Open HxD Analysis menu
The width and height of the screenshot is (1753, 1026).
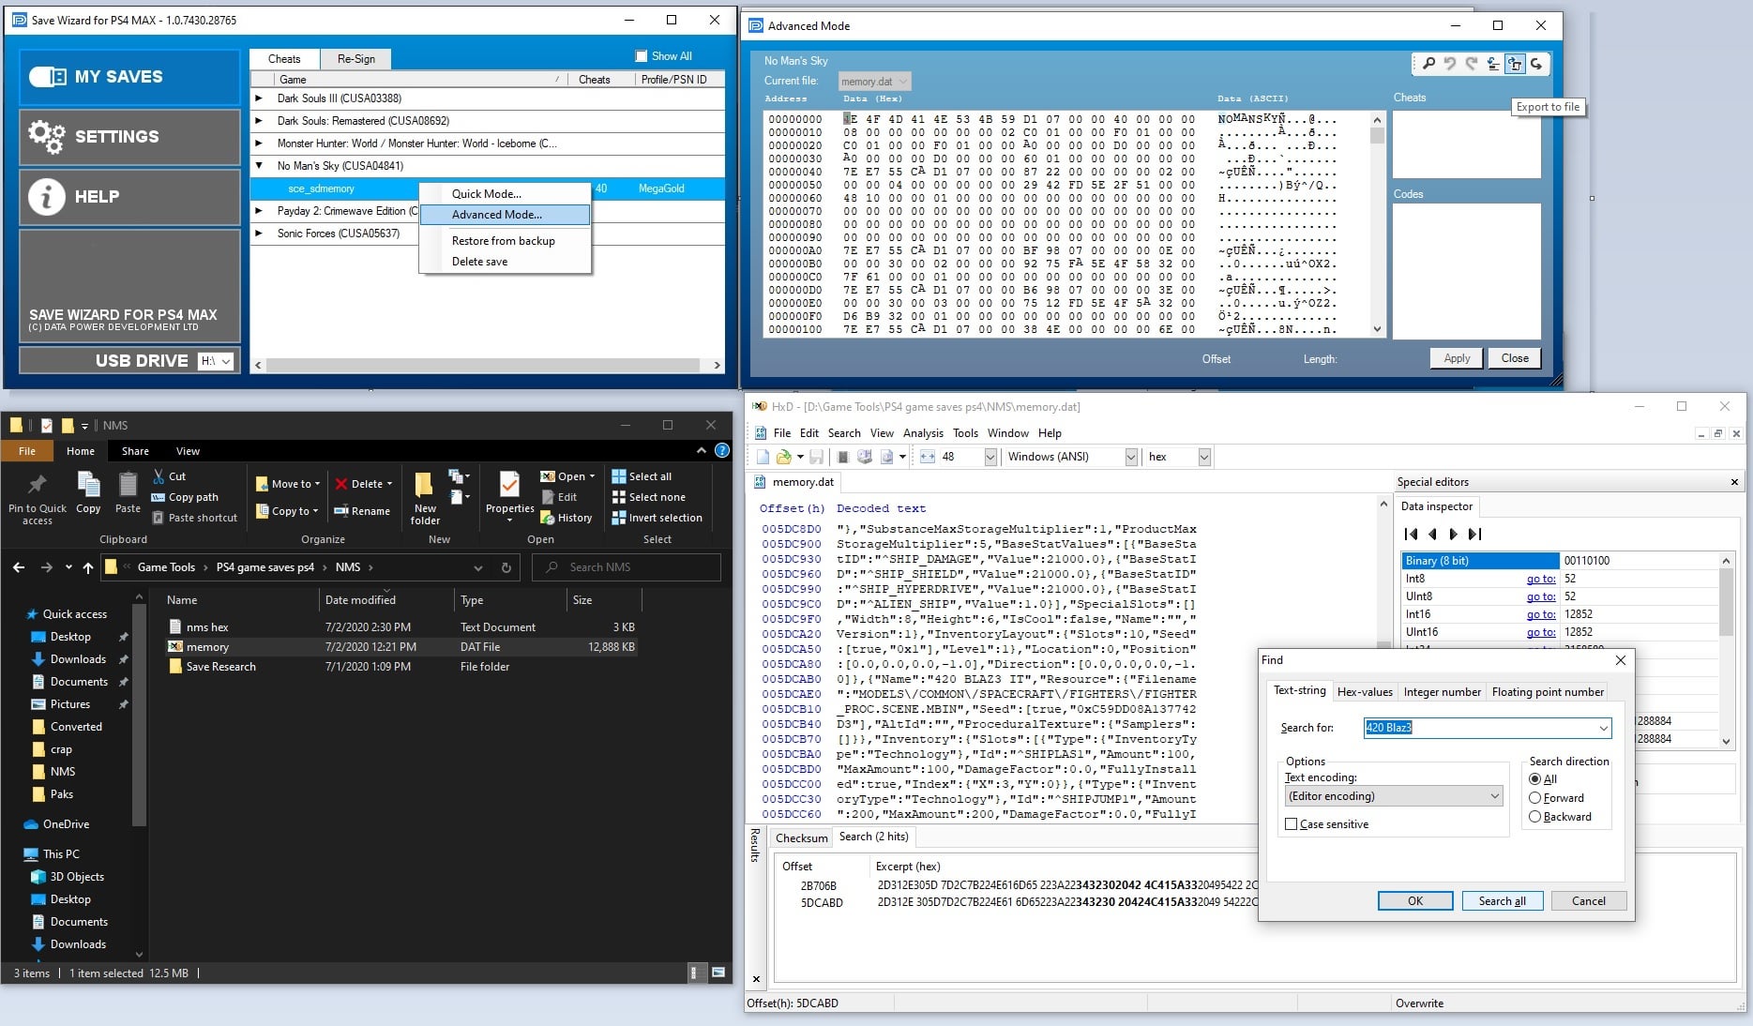coord(923,433)
